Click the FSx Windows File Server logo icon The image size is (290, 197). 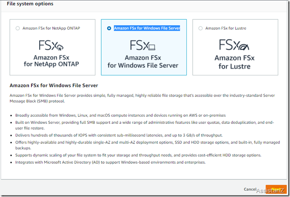(x=143, y=45)
